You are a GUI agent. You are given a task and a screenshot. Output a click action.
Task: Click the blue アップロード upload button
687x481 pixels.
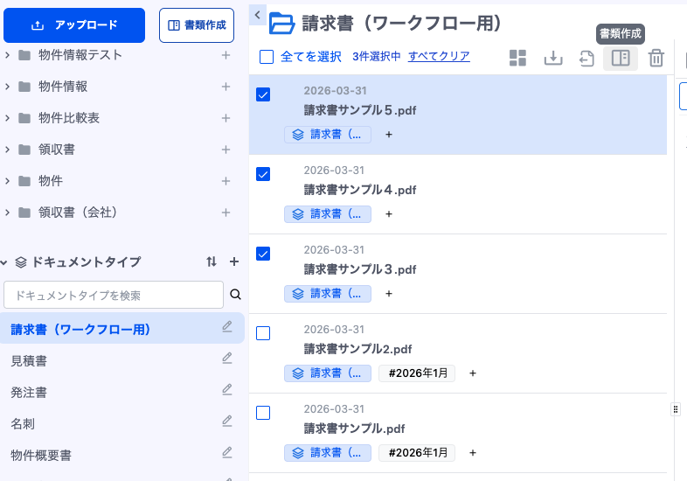click(74, 25)
